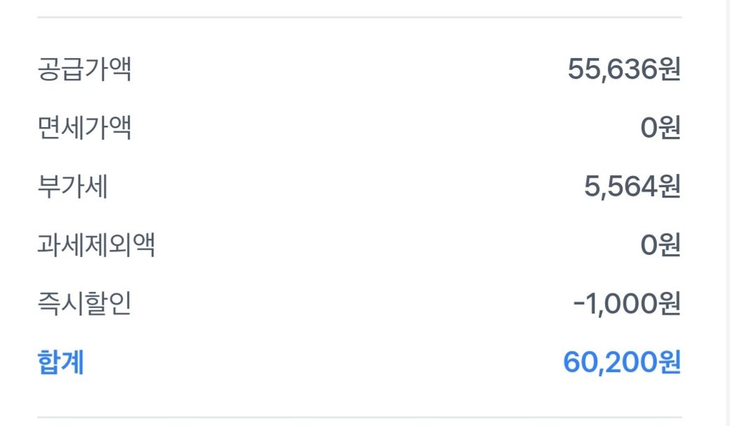Image resolution: width=730 pixels, height=426 pixels.
Task: Select the 55,636원 supply amount
Action: (624, 69)
